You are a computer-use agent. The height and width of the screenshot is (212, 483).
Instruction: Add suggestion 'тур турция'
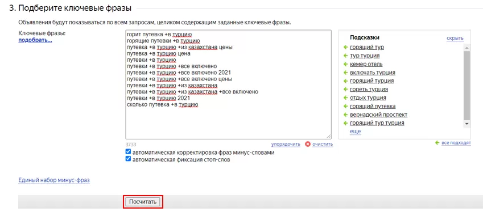click(365, 56)
